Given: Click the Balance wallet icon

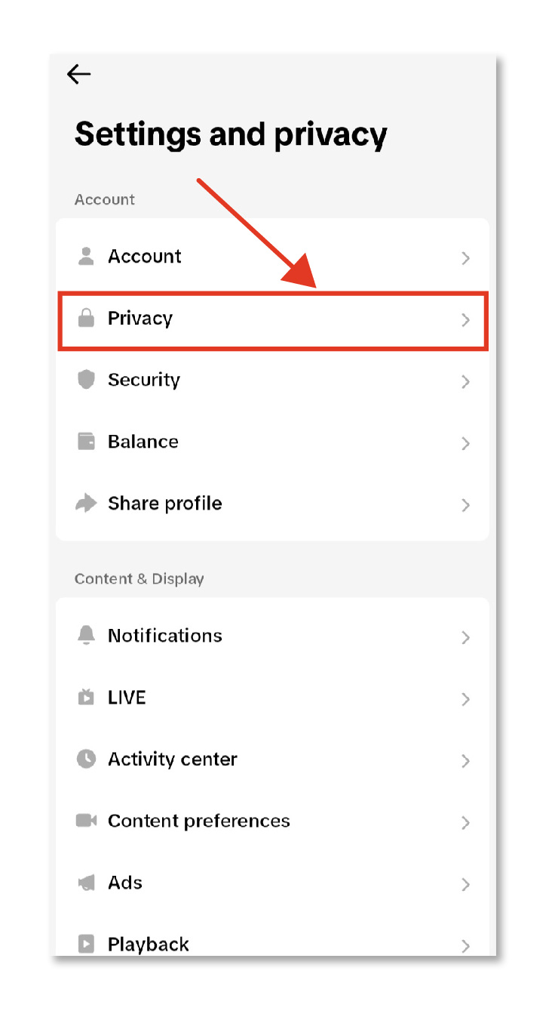Looking at the screenshot, I should point(87,442).
